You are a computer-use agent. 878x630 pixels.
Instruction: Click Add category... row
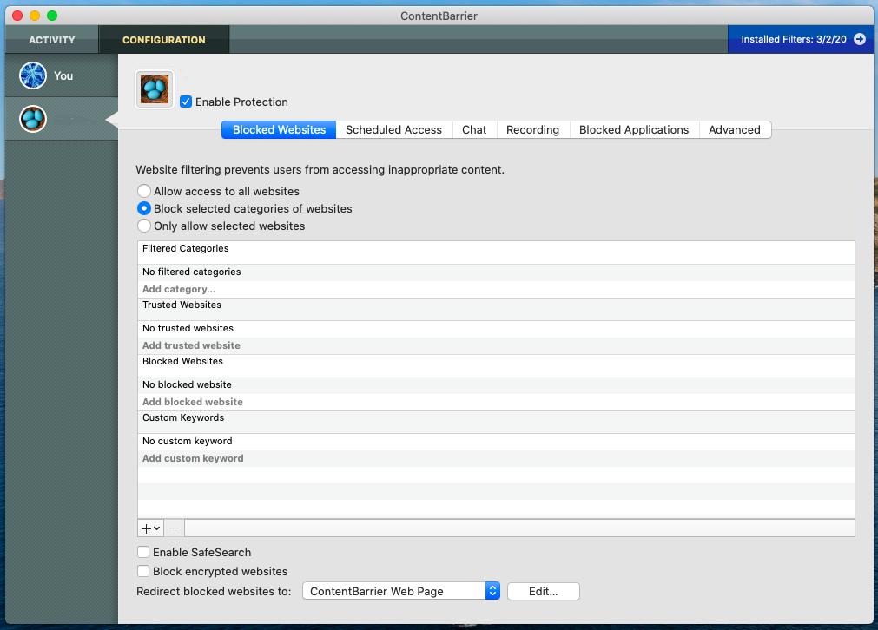coord(496,289)
